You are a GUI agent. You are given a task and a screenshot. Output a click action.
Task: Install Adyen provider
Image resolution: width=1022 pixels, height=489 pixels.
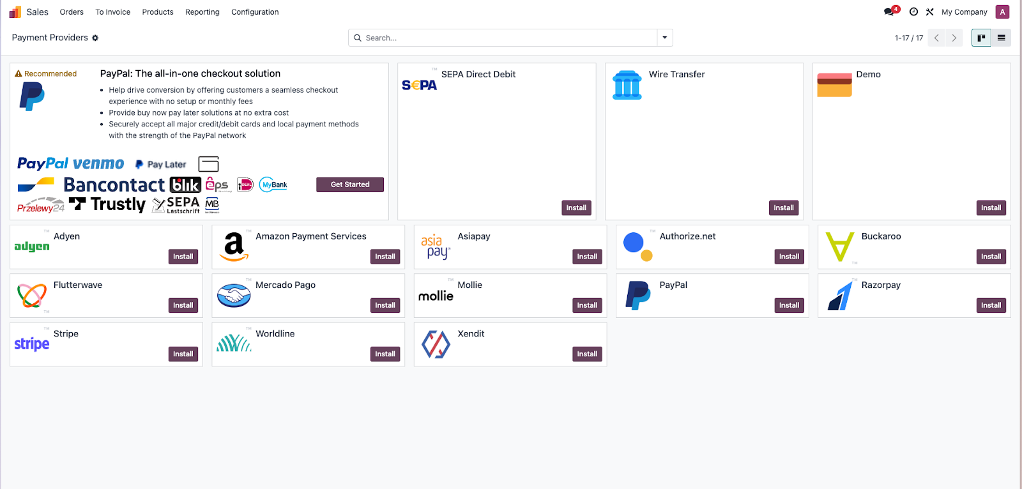point(183,257)
